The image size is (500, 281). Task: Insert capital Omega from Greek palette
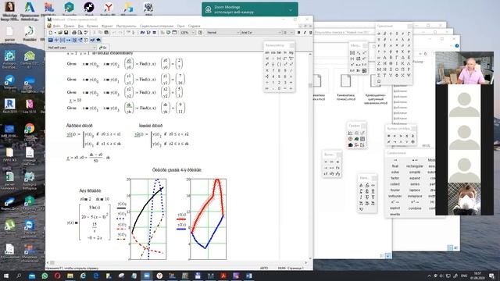pyautogui.click(x=379, y=81)
